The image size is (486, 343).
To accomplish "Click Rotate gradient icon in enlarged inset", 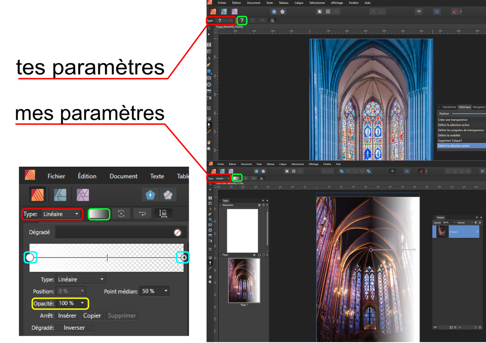I will point(121,214).
